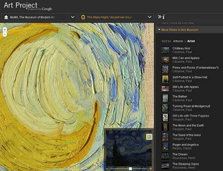This screenshot has height=171, width=223.
Task: Click Still Life with Apples title
Action: point(186,87)
